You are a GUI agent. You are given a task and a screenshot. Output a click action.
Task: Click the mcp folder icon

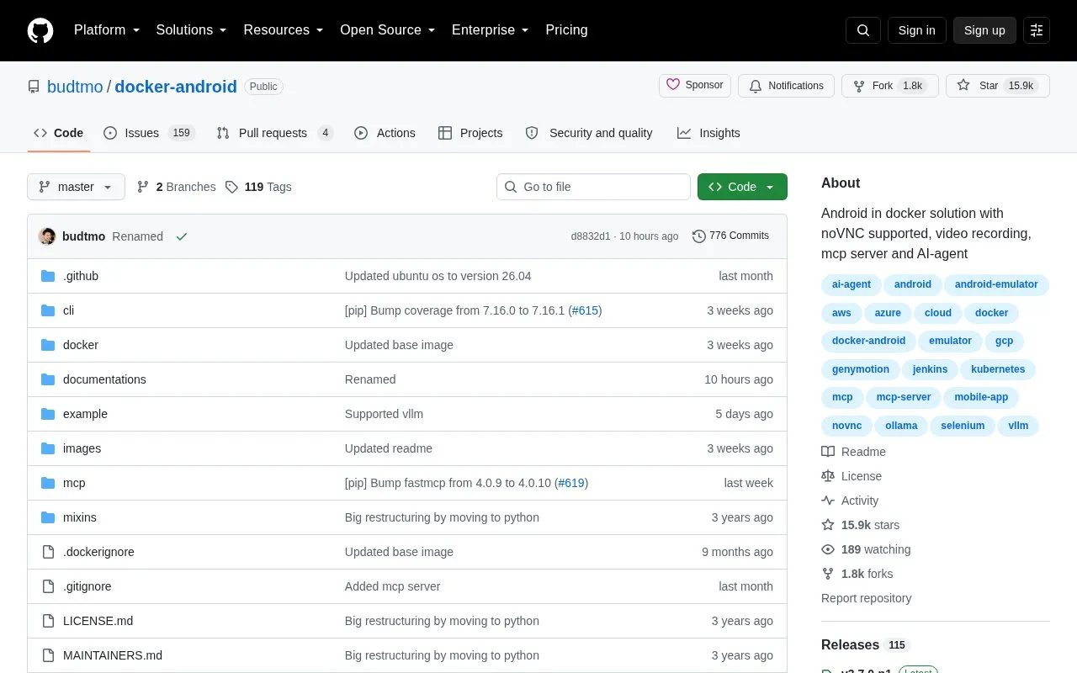coord(48,483)
